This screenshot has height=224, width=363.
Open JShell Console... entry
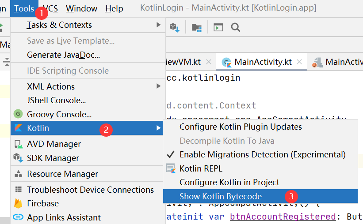click(x=88, y=101)
